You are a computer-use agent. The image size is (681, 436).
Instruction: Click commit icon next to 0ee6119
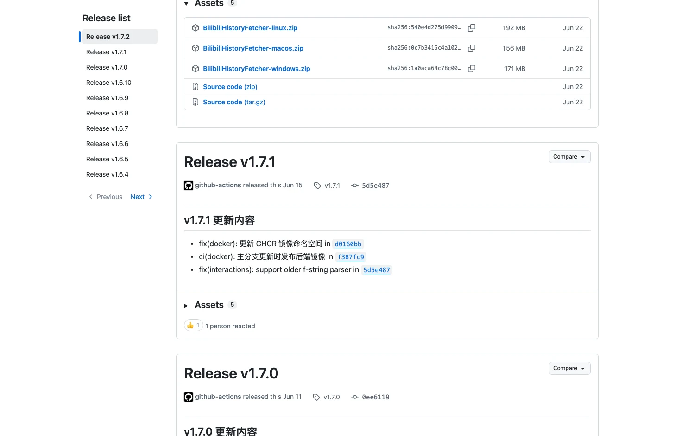(355, 397)
